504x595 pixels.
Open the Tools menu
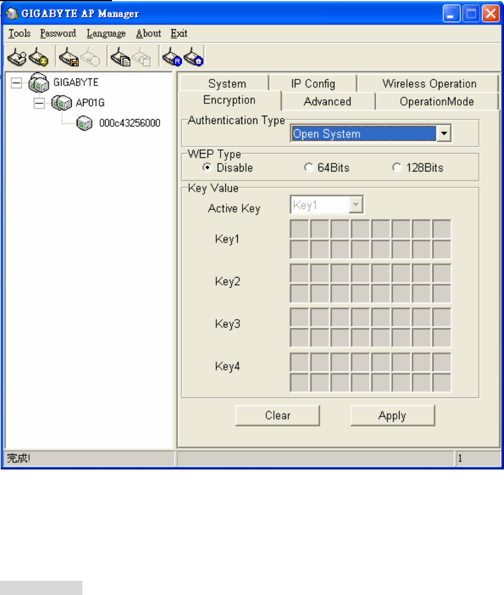point(20,33)
